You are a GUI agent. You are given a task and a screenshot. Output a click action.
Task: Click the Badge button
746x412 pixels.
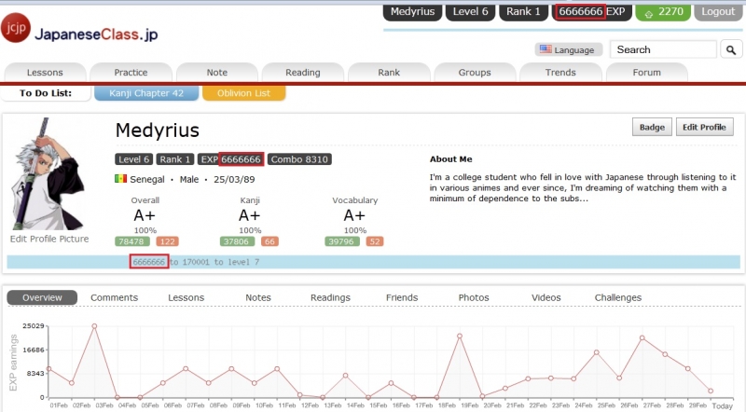[x=651, y=127]
